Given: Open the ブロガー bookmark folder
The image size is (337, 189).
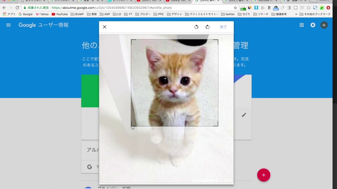Looking at the screenshot, I should (143, 14).
